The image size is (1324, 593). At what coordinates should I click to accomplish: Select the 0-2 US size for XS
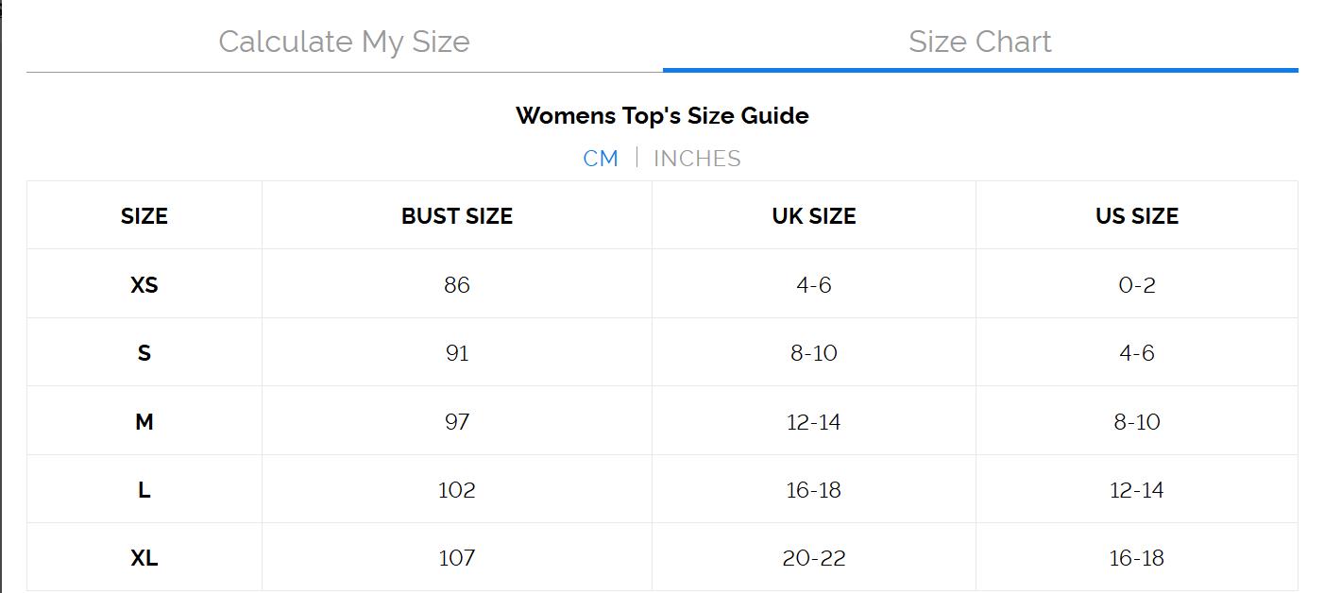[1136, 284]
